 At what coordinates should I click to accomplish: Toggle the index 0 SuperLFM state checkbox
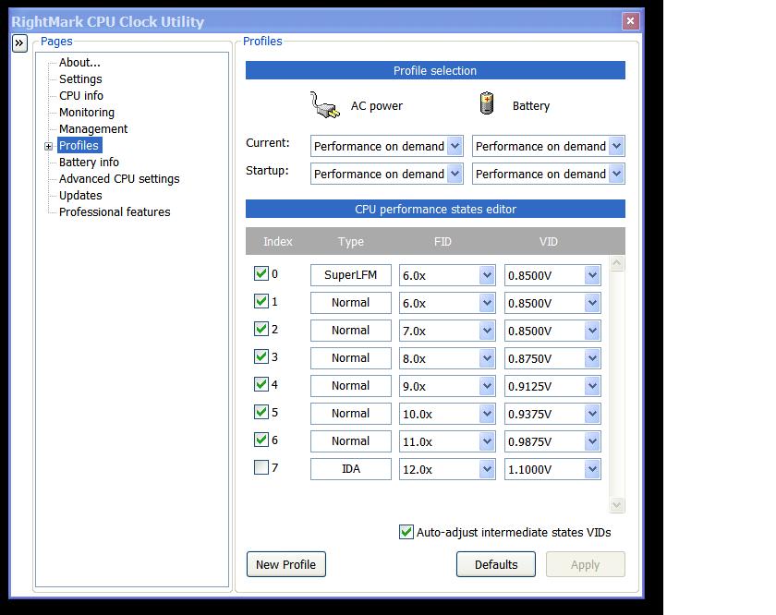click(261, 273)
